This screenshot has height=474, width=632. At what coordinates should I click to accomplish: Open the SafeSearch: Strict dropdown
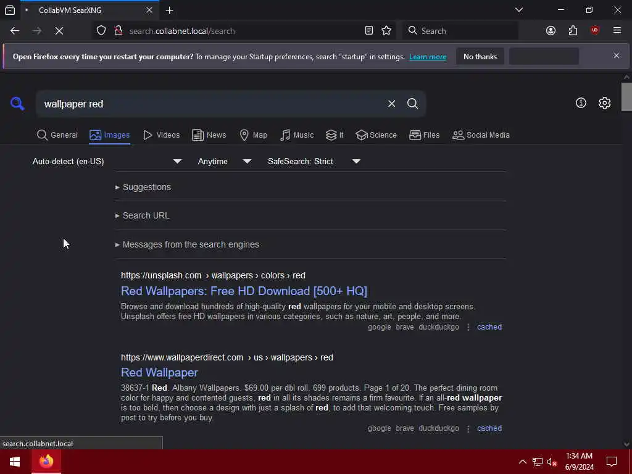pyautogui.click(x=314, y=161)
